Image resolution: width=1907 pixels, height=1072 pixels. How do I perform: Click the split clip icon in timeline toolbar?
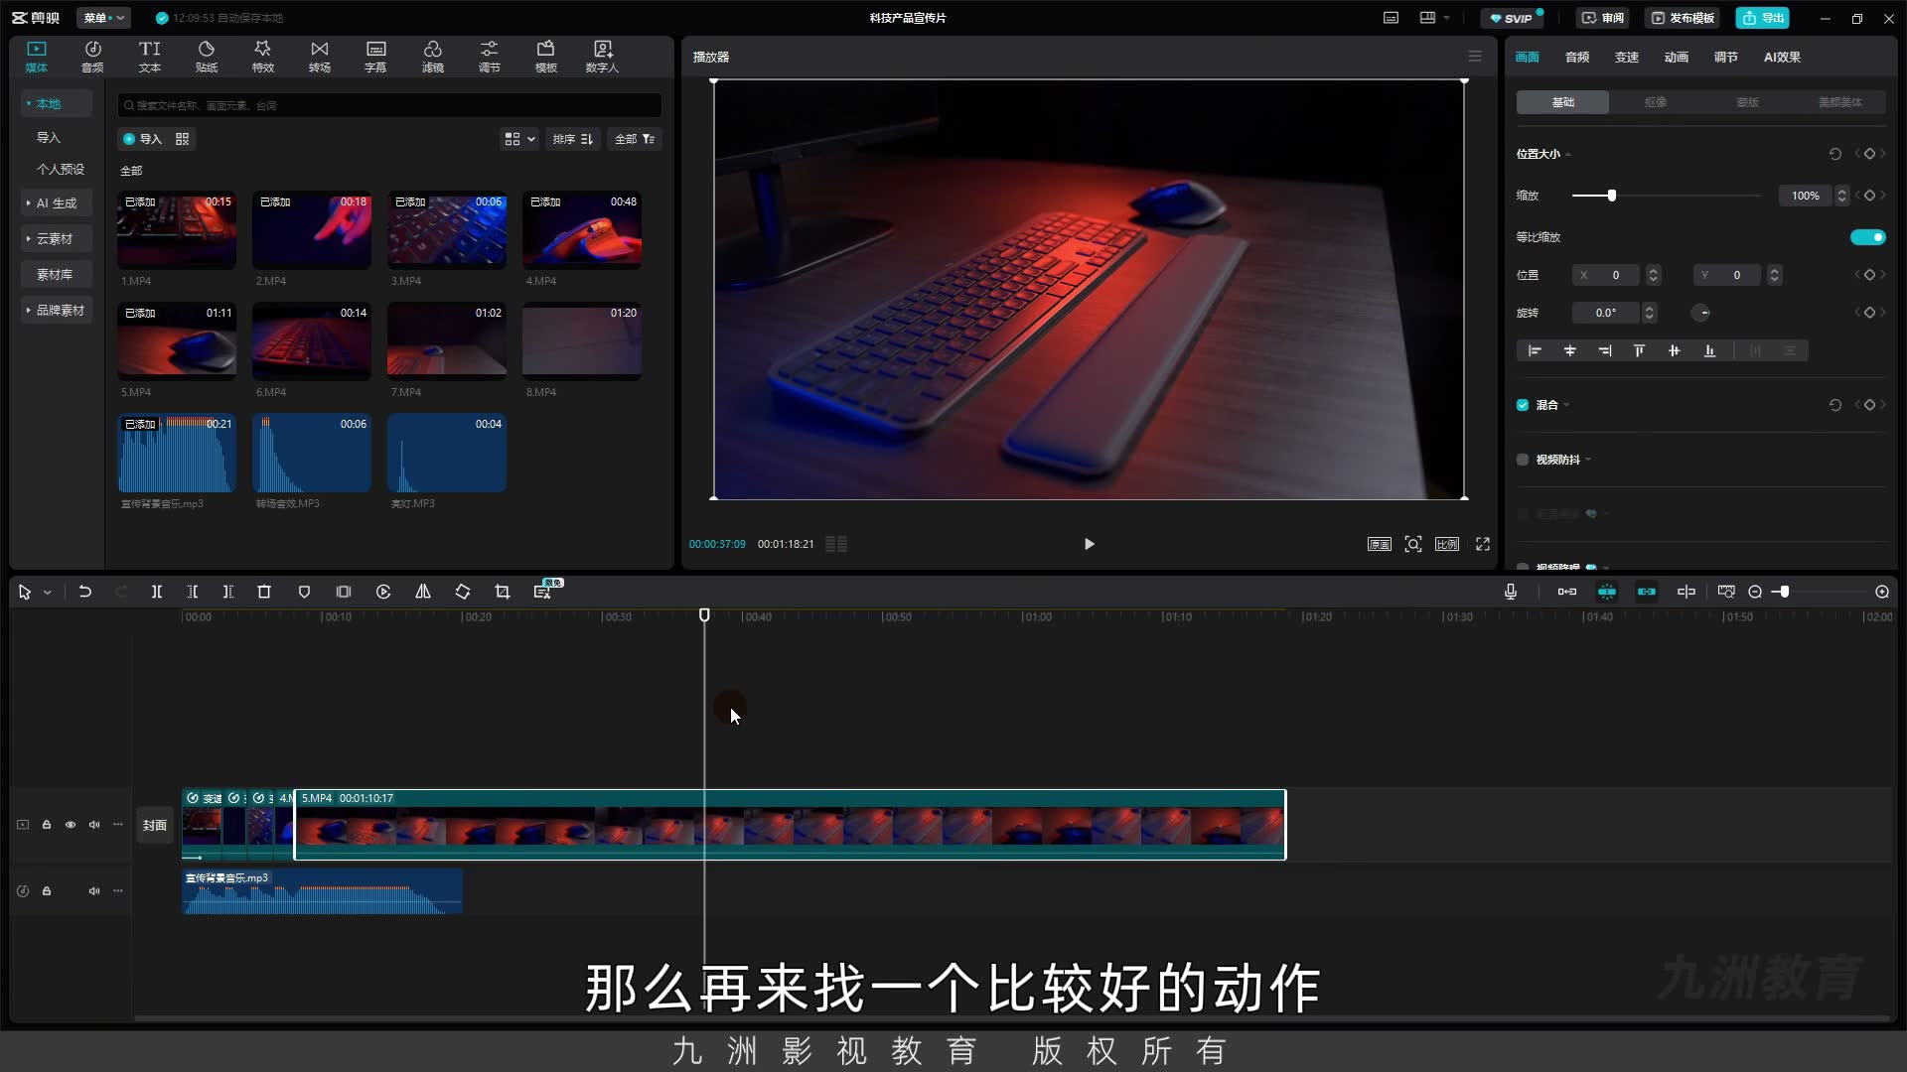tap(156, 592)
